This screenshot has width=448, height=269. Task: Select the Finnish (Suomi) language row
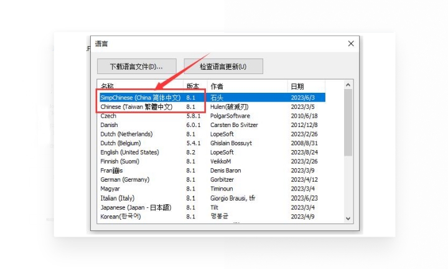coord(213,161)
